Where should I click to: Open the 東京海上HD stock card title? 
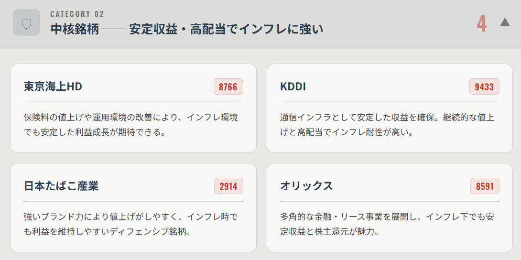pyautogui.click(x=53, y=87)
